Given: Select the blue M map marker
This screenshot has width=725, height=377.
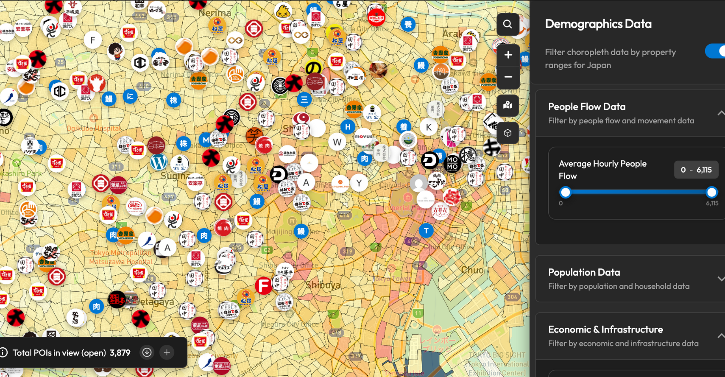Looking at the screenshot, I should (206, 140).
